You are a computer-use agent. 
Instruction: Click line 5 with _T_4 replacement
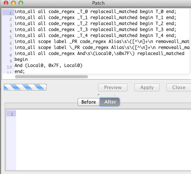coord(95,36)
